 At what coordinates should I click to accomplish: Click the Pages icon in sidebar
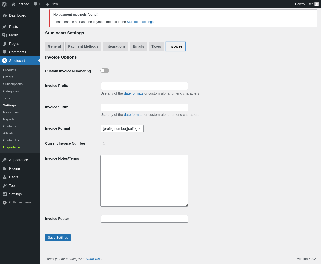(x=5, y=44)
